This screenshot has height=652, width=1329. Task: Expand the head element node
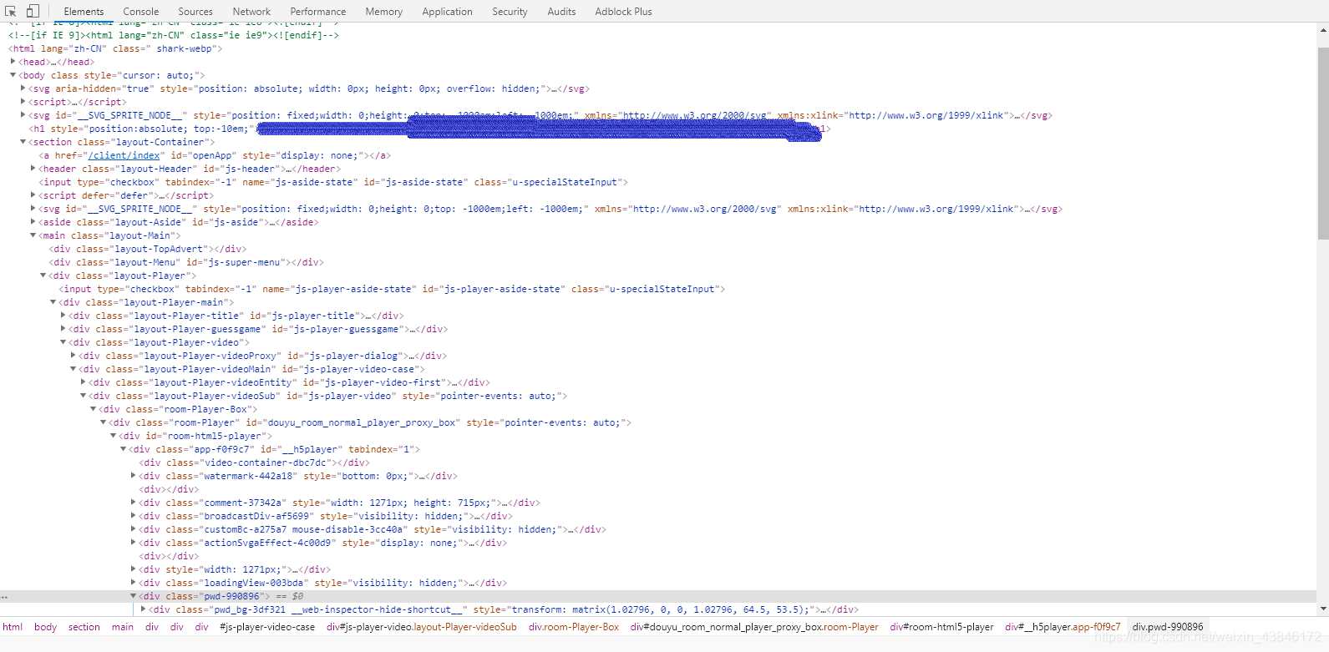pos(13,62)
